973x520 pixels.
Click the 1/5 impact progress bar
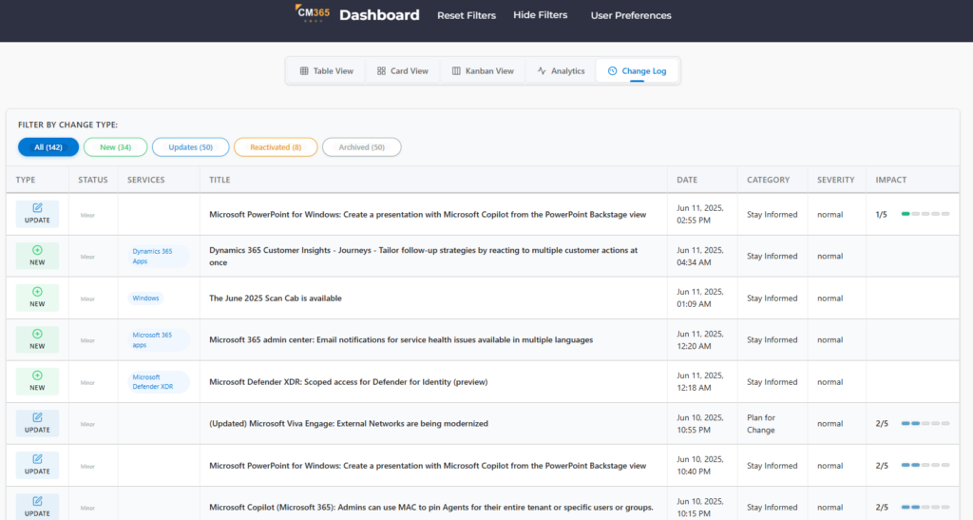tap(925, 214)
